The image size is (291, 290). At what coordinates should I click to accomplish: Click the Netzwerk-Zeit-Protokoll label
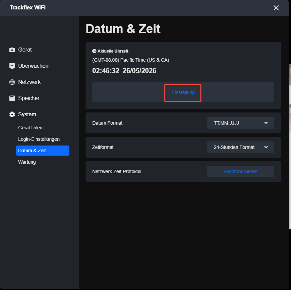[117, 171]
